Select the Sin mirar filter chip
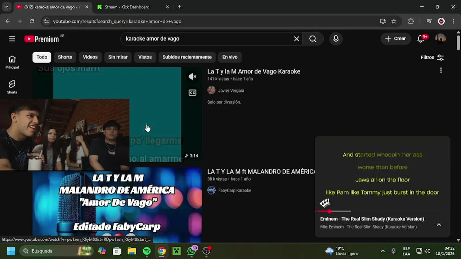 click(x=118, y=57)
